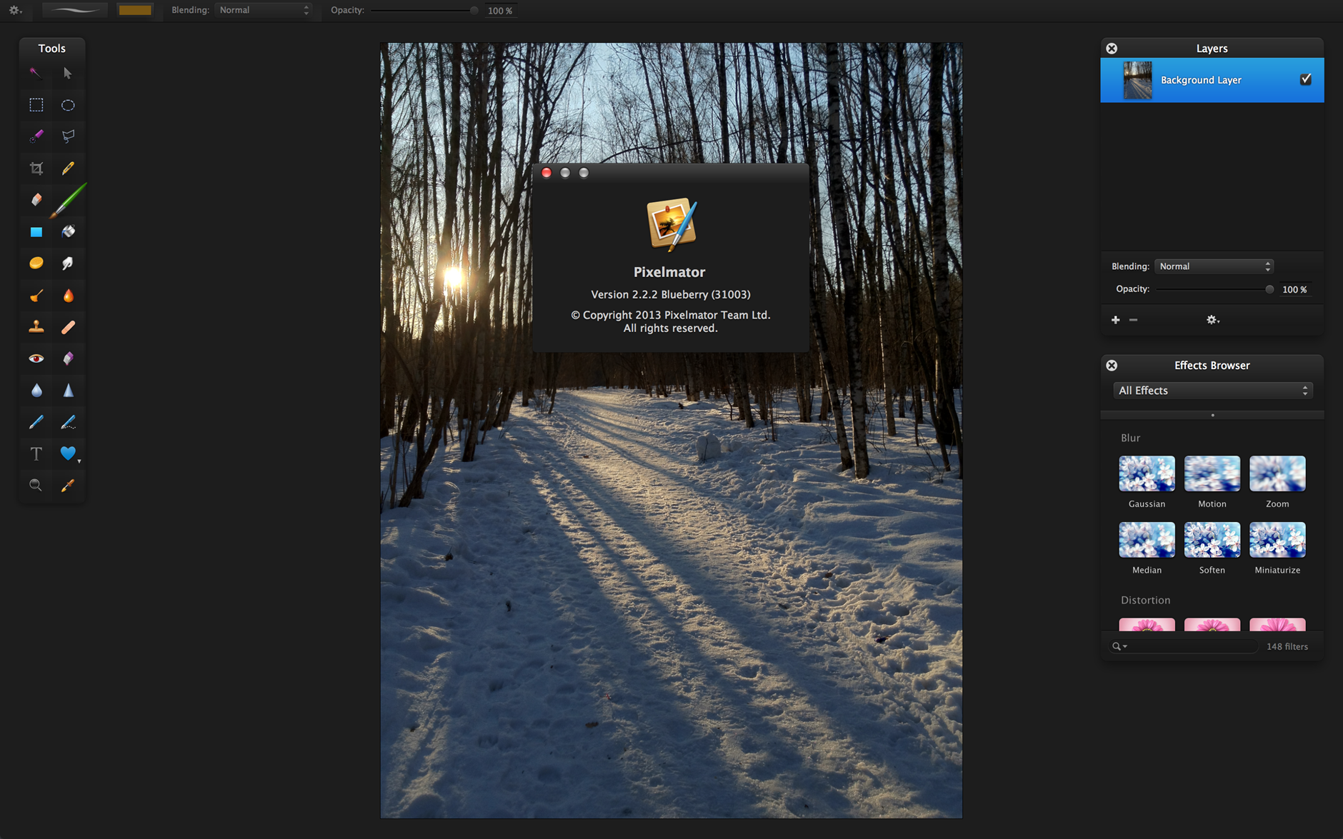Activate the yellow Slice knife tool
The width and height of the screenshot is (1343, 839).
[68, 169]
